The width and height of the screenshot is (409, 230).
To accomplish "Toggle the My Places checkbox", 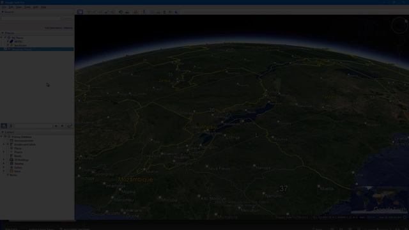I will tap(5, 38).
